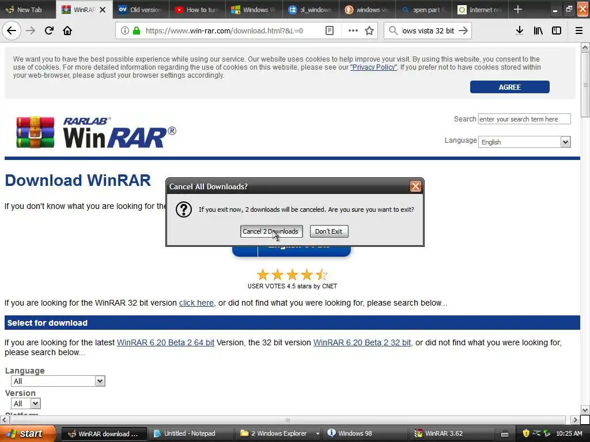Open the Windows start menu

[28, 433]
